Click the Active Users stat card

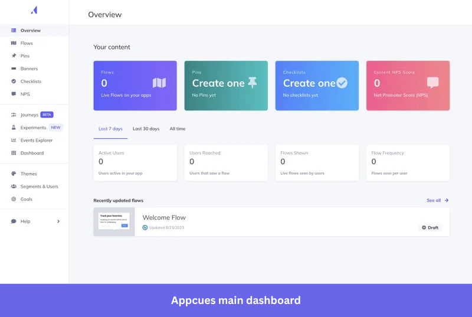135,163
